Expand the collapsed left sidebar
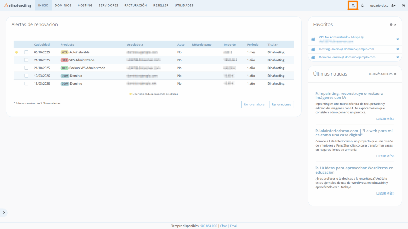408x229 pixels. point(4,212)
